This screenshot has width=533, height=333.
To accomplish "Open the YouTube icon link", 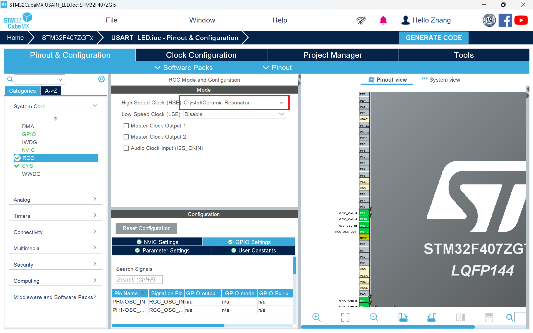I will [521, 20].
